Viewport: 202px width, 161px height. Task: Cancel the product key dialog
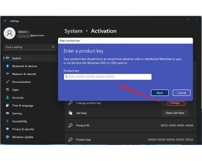[x=181, y=93]
